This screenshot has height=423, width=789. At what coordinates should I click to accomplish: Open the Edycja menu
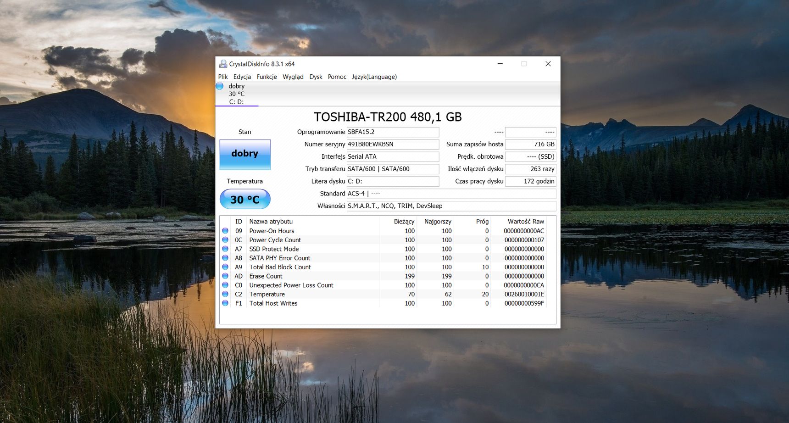pos(242,77)
